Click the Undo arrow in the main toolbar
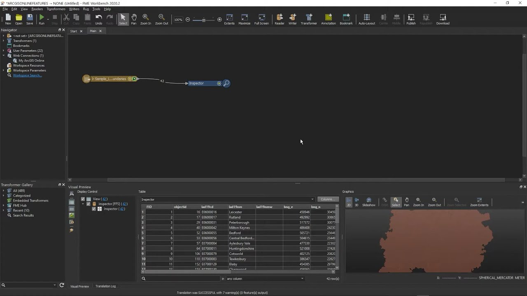This screenshot has width=527, height=296. click(99, 19)
